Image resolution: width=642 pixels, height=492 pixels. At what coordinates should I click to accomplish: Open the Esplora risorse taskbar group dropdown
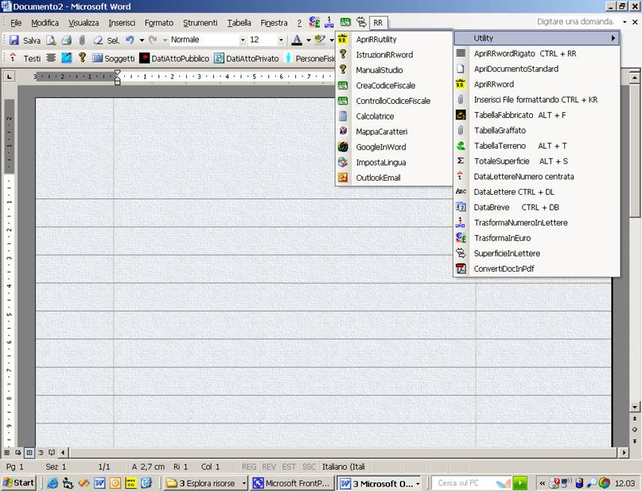pos(244,483)
